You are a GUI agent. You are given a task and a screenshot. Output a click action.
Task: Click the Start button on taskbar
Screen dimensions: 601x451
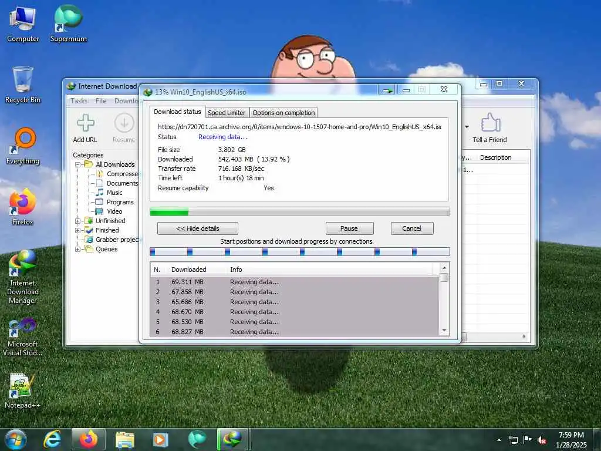click(16, 439)
